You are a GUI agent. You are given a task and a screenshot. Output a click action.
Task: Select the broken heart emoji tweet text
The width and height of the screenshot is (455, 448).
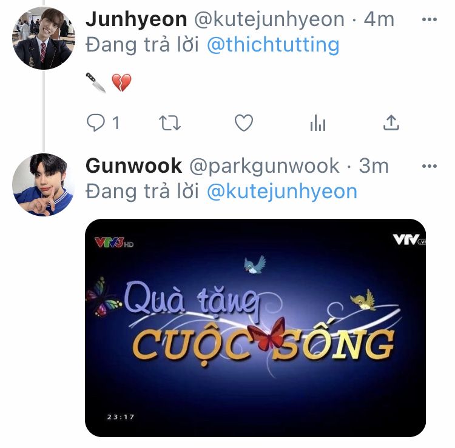click(121, 82)
